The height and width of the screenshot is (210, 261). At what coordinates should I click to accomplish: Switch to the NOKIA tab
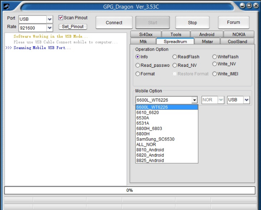click(239, 34)
